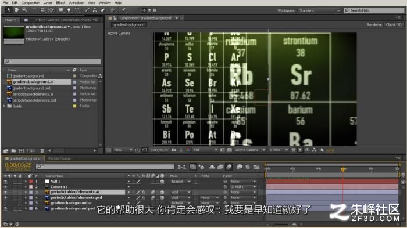Screen dimensions: 407x228
Task: Switch to the Render Queue tab
Action: coord(59,158)
